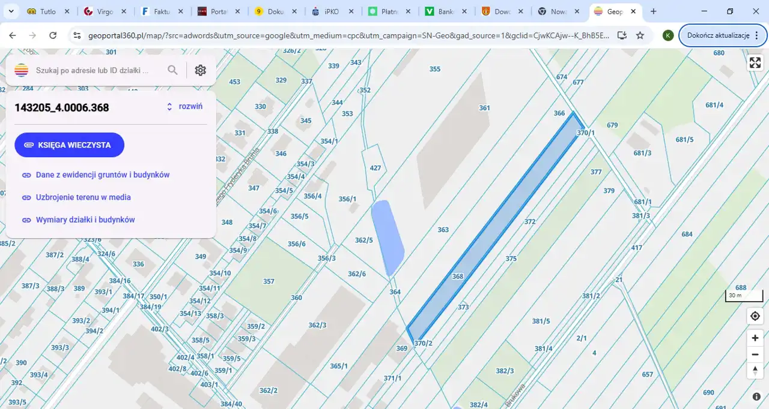This screenshot has width=769, height=409.
Task: Click the search magnifier icon
Action: (172, 70)
